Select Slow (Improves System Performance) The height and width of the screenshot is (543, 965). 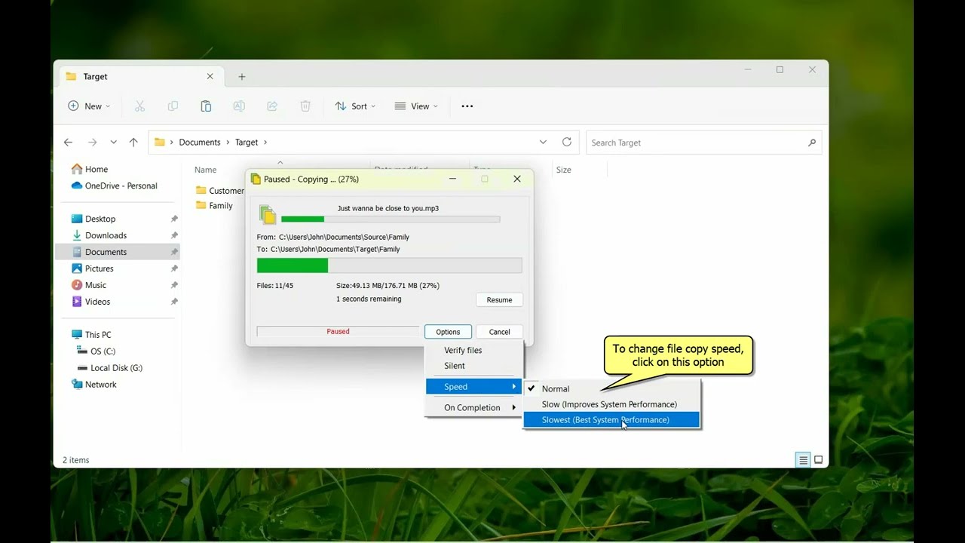612,404
